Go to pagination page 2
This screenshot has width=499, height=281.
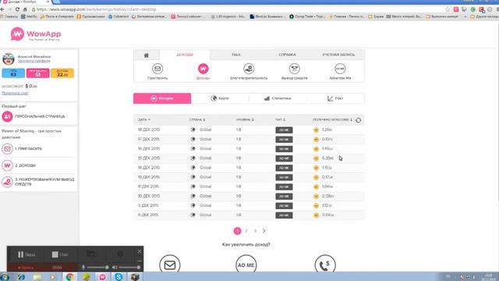point(246,231)
